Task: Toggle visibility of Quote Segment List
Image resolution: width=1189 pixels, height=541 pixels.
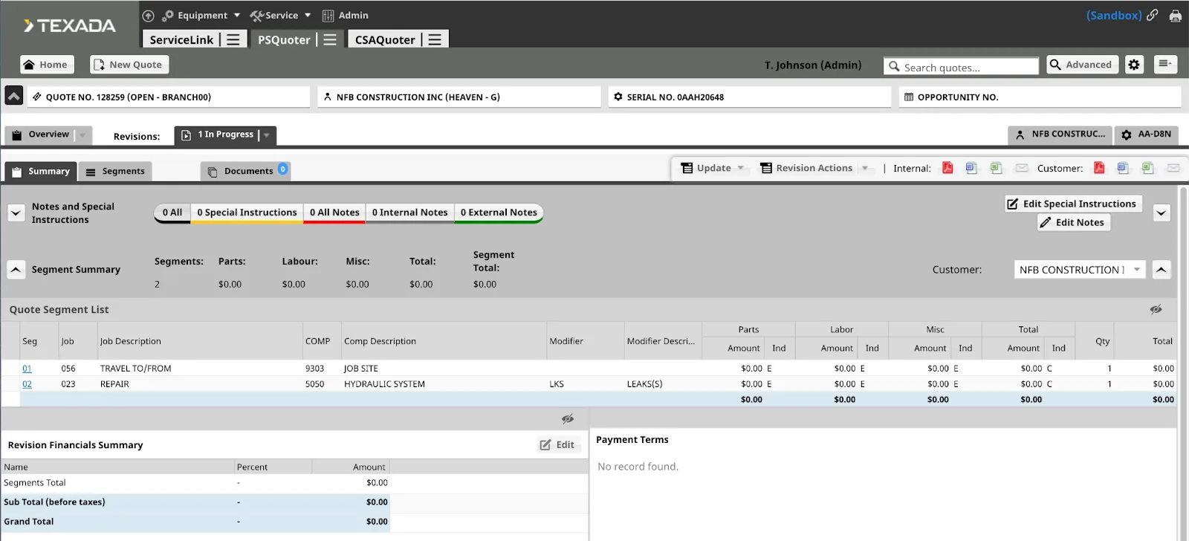Action: [x=1156, y=310]
